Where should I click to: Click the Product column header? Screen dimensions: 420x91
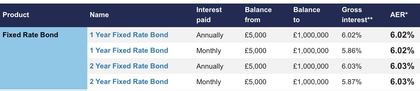(16, 15)
